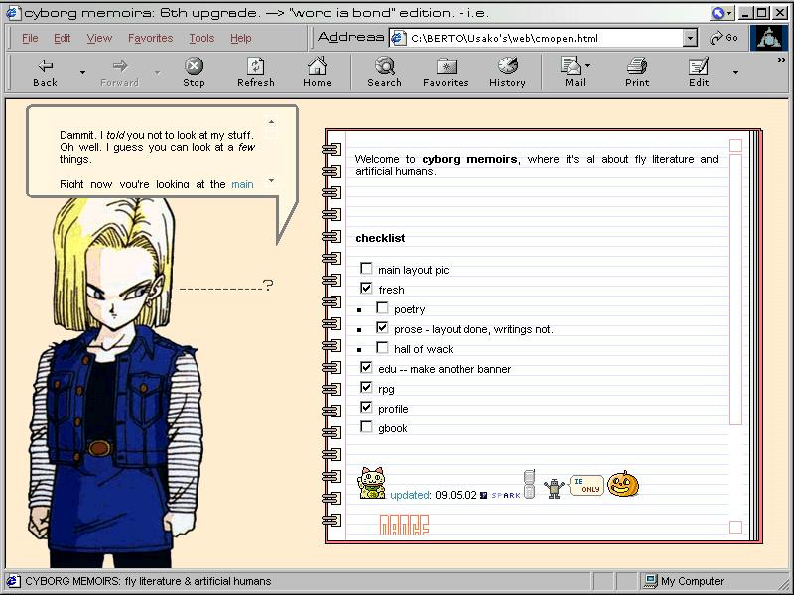Click the '09.05.02' date text

pos(456,495)
